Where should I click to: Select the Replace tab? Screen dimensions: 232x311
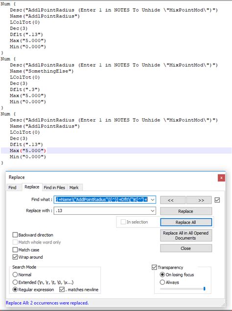32,187
